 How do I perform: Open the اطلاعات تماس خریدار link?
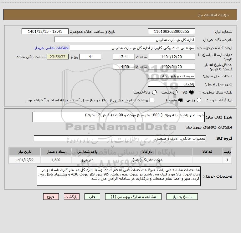point(52,48)
